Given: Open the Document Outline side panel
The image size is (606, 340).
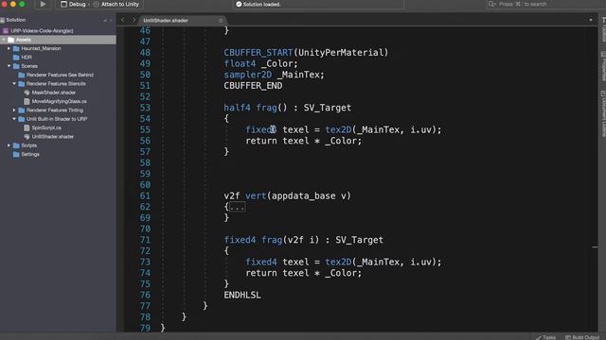Looking at the screenshot, I should 603,113.
